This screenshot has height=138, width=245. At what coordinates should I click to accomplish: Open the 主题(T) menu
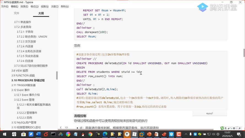(x=55, y=6)
